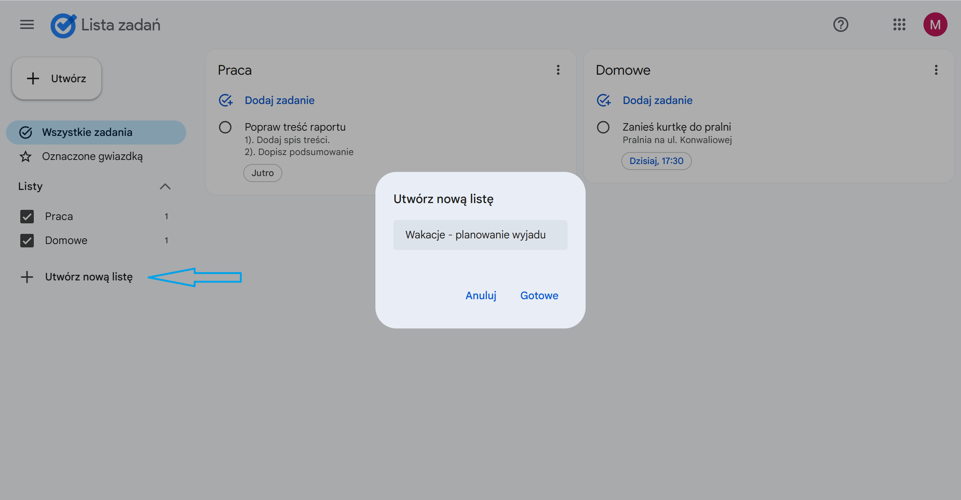Open Domowe list three-dot menu
This screenshot has width=961, height=500.
(x=936, y=70)
